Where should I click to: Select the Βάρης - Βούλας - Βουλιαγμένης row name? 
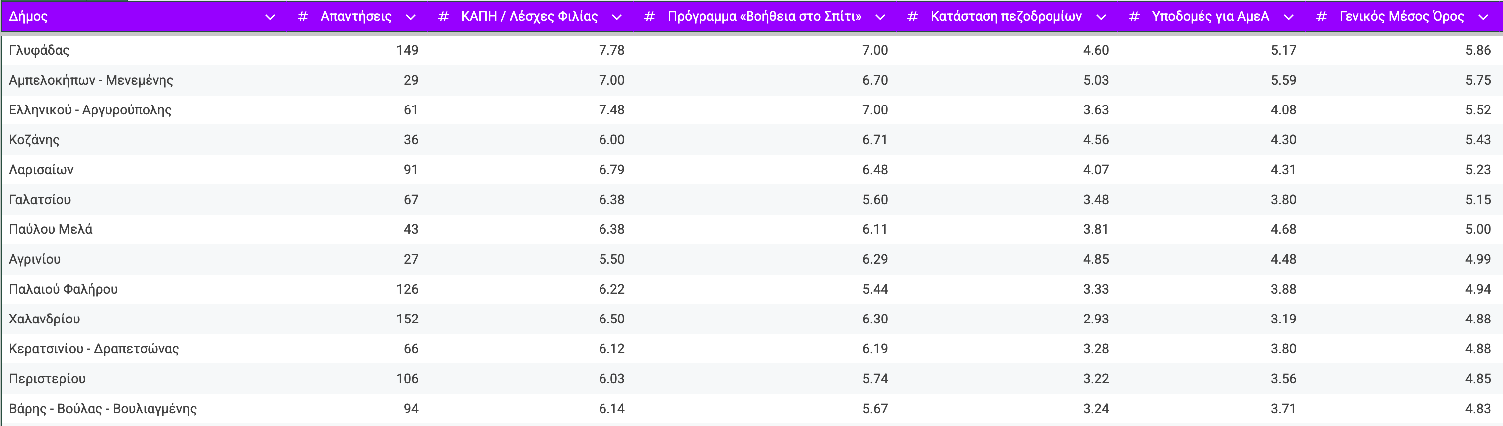103,409
